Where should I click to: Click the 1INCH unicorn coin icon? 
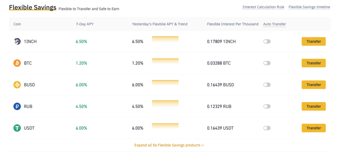17,41
